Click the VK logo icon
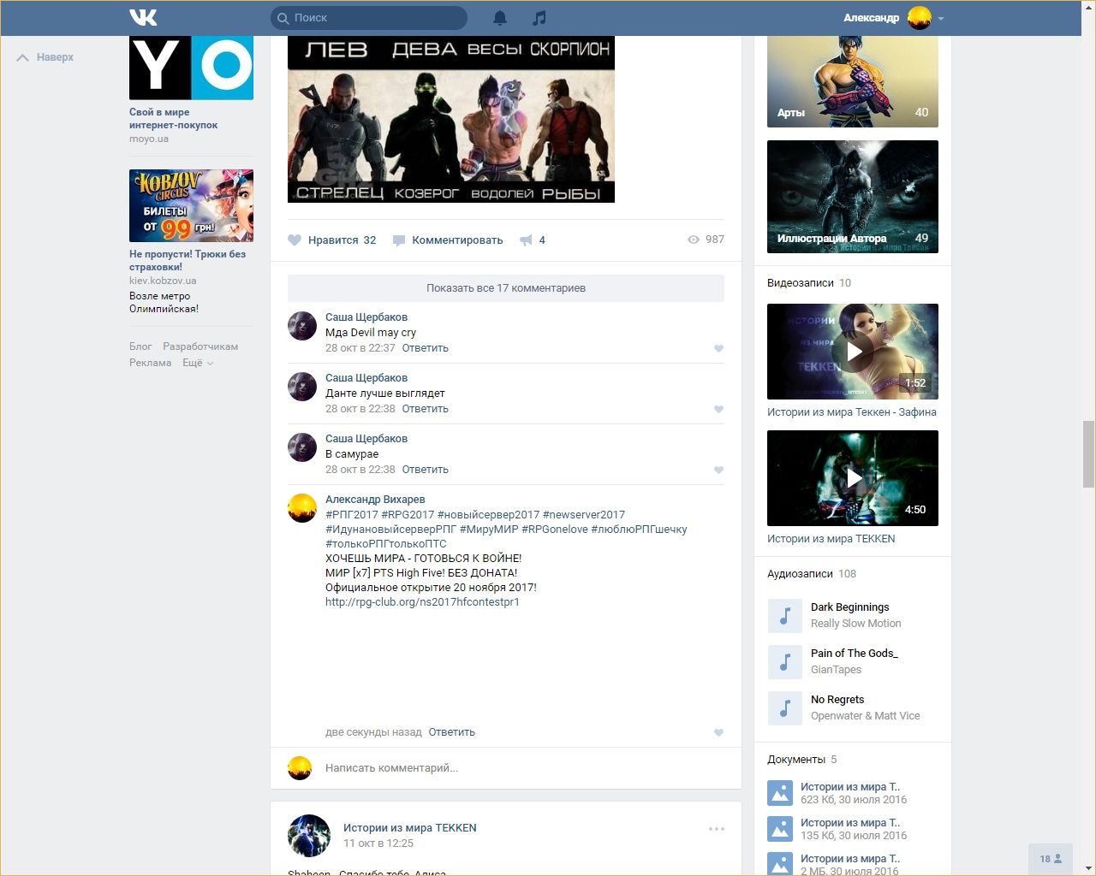This screenshot has height=876, width=1096. click(143, 17)
